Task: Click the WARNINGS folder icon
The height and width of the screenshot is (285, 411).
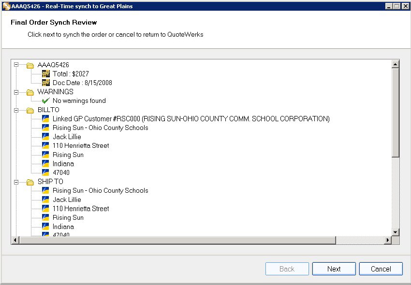Action: pos(30,92)
